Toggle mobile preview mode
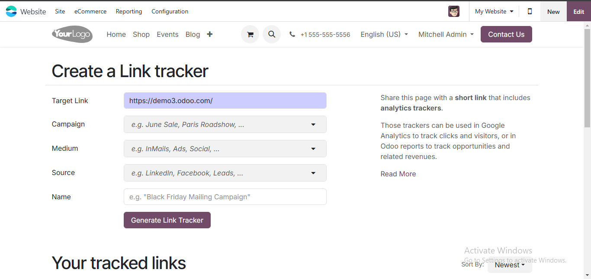Viewport: 591px width, 279px height. [x=530, y=11]
